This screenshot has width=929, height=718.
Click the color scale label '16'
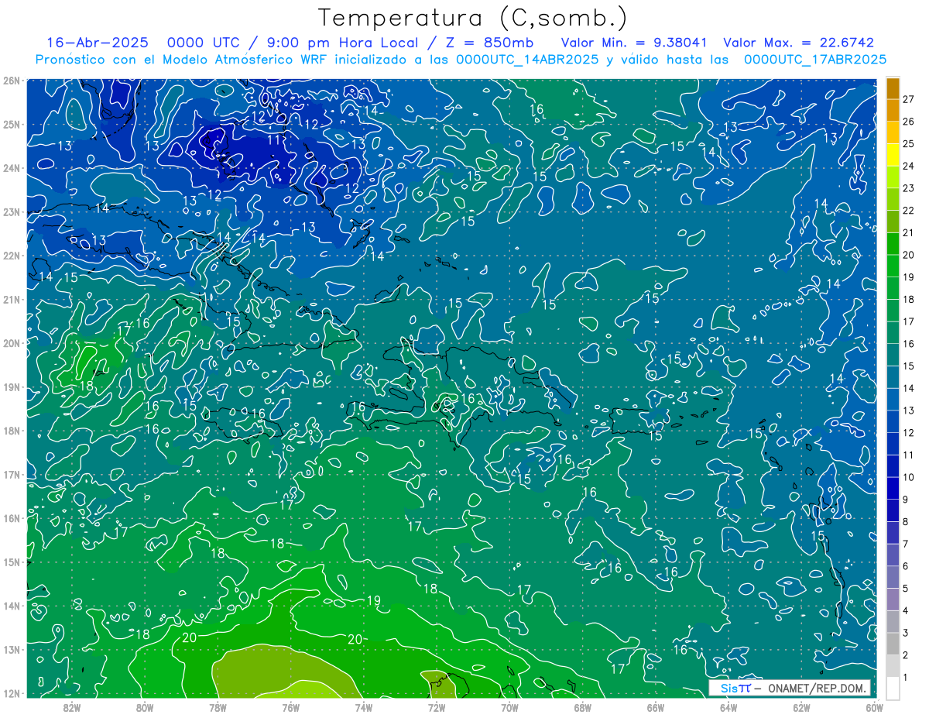pyautogui.click(x=909, y=344)
